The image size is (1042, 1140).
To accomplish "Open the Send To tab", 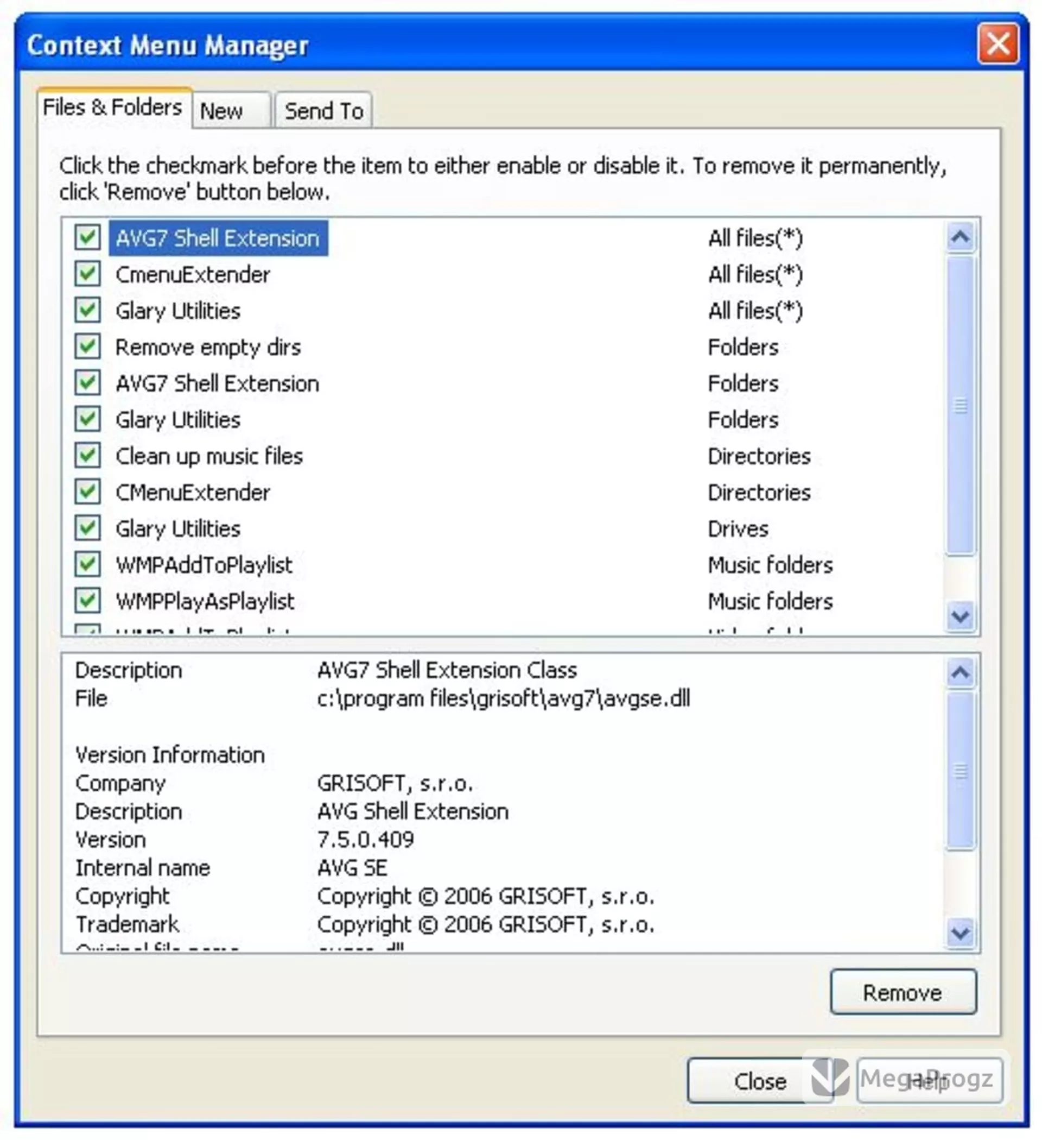I will pyautogui.click(x=323, y=111).
